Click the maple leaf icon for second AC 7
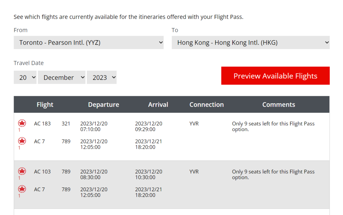343x215 pixels. click(x=22, y=189)
